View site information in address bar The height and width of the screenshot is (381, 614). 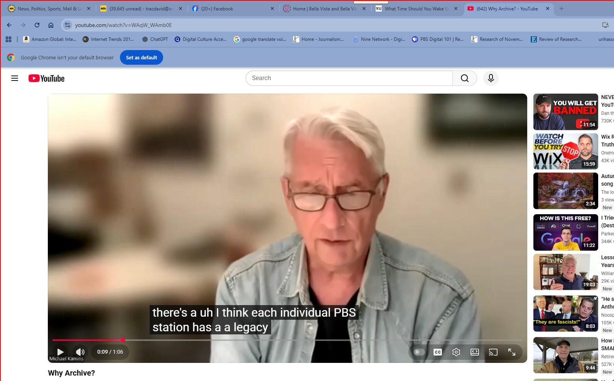(67, 25)
